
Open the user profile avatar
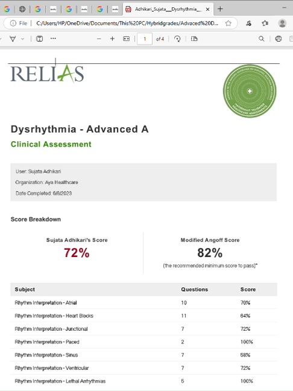(282, 23)
